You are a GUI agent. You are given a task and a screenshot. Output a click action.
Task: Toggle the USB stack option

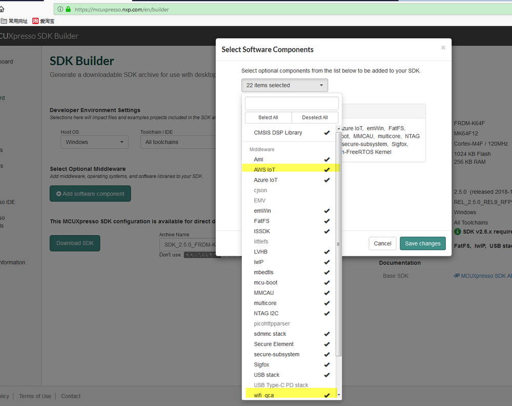pyautogui.click(x=289, y=375)
